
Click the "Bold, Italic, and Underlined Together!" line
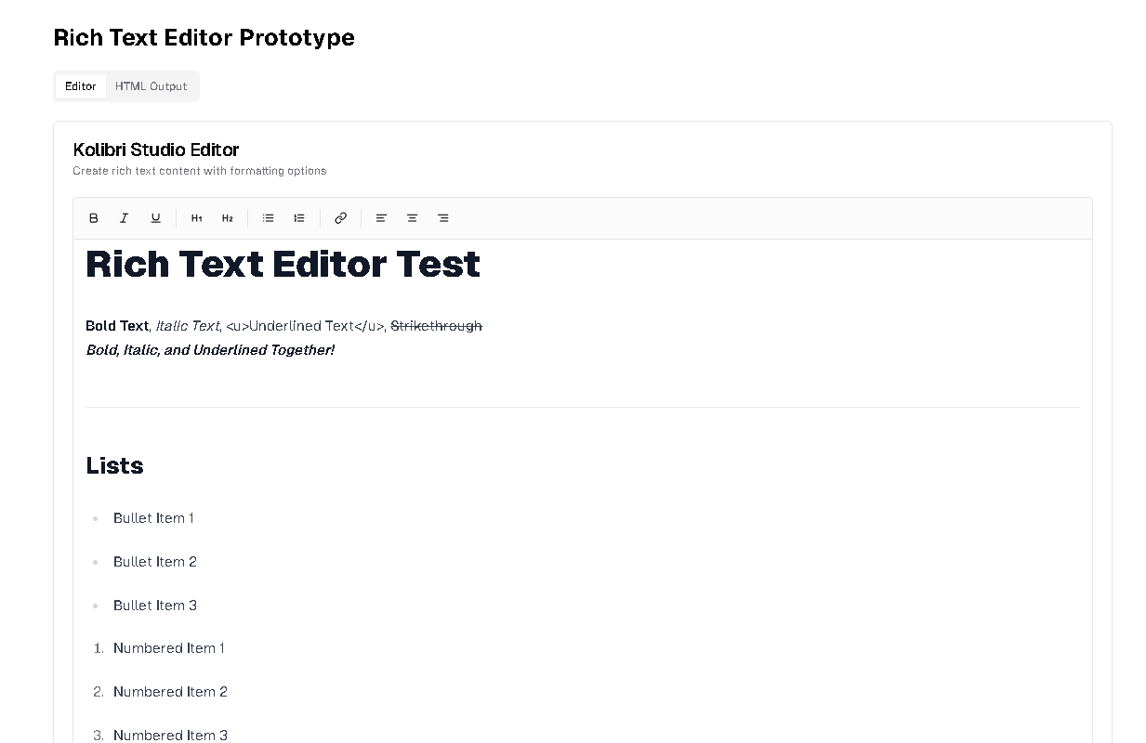coord(210,350)
